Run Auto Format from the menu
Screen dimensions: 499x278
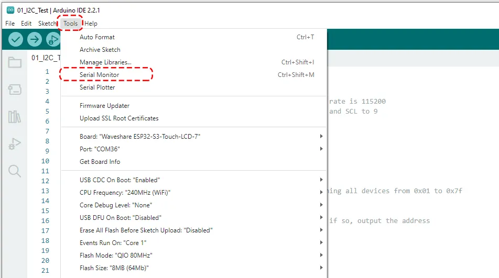(97, 37)
